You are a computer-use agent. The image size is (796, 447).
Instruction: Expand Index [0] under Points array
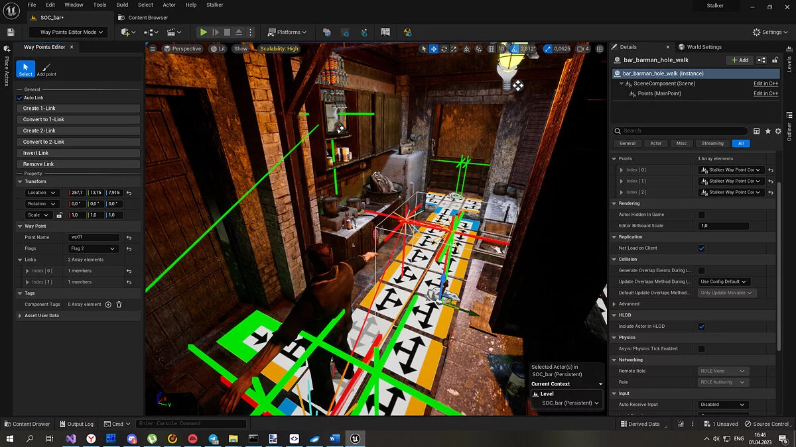(x=621, y=170)
